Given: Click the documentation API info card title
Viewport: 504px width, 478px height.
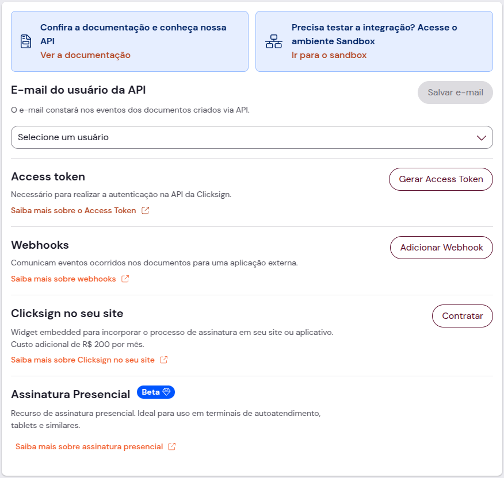Looking at the screenshot, I should 133,34.
